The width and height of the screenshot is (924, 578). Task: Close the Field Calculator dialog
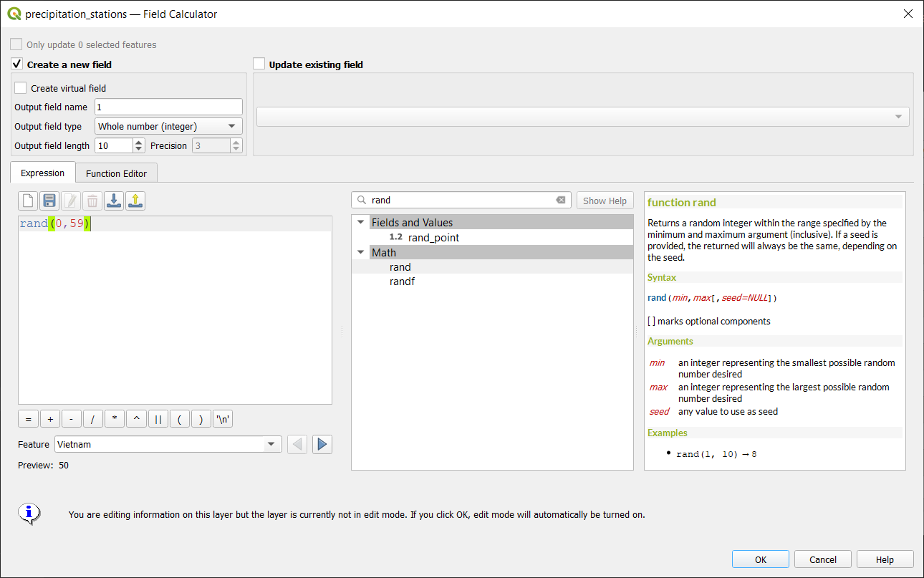(908, 14)
